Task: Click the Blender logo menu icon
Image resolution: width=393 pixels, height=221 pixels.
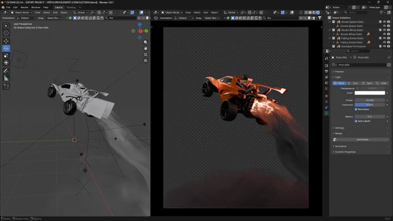Action: (x=3, y=8)
